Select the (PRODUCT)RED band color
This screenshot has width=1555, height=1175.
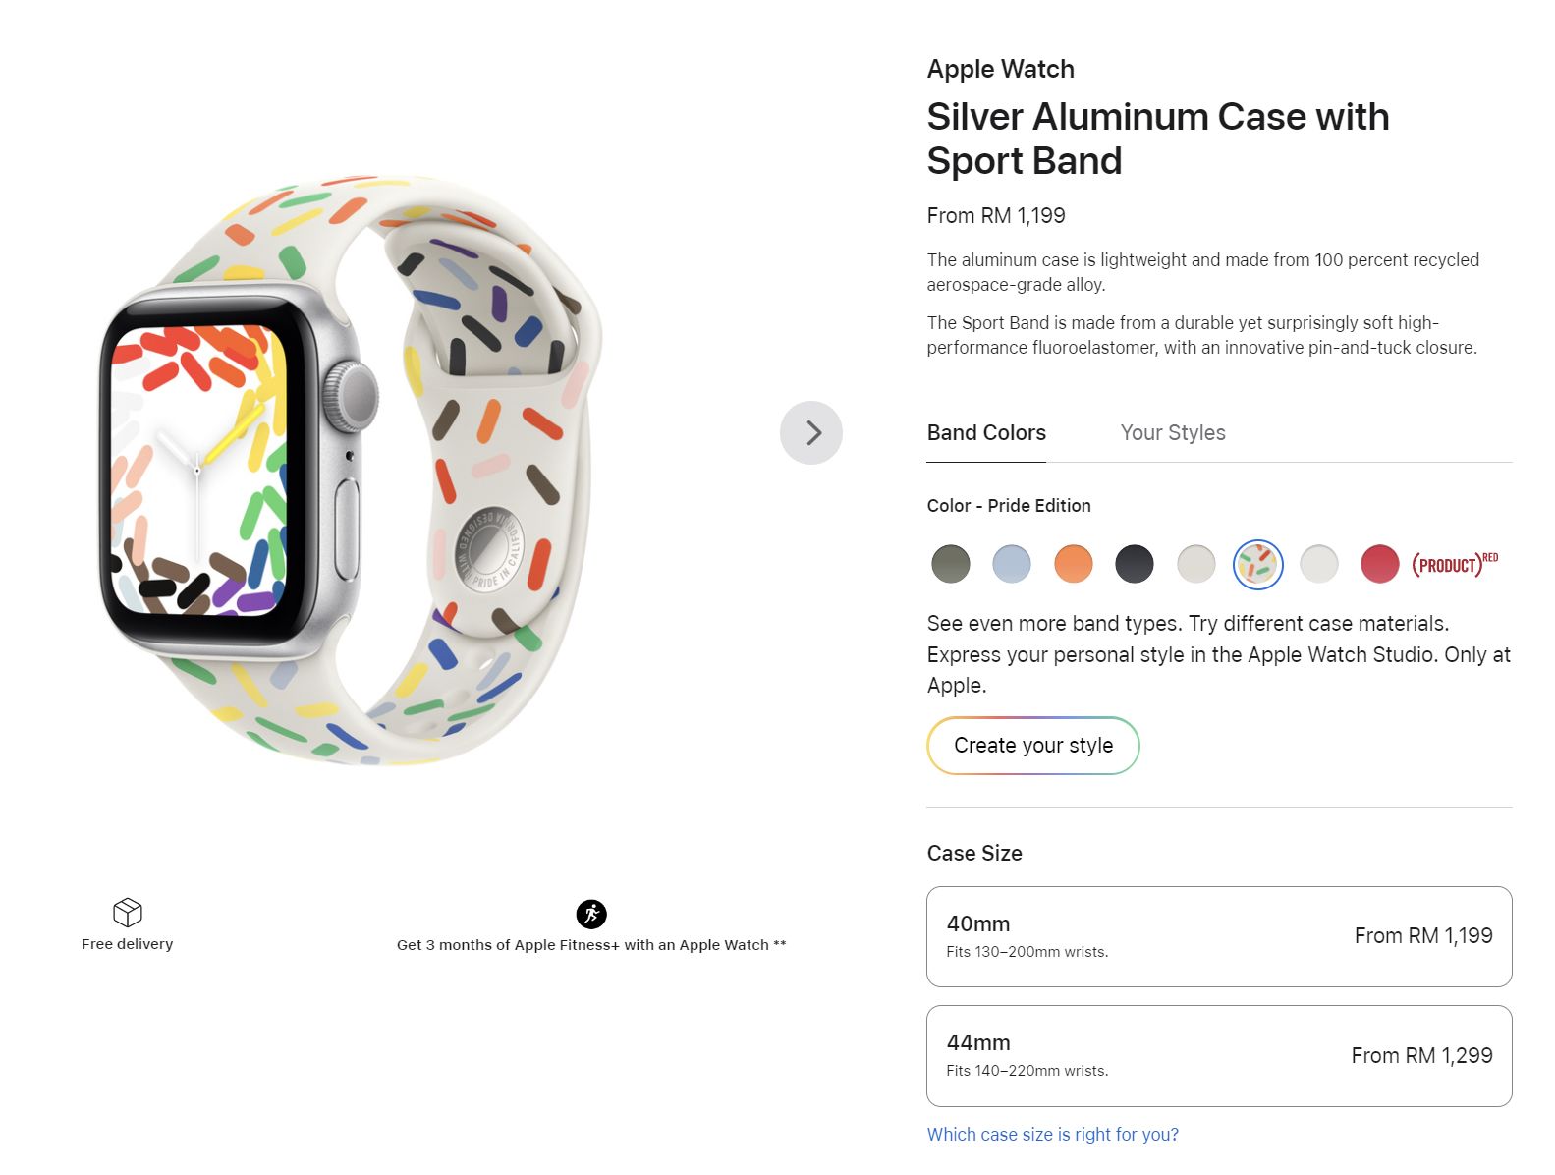1380,565
